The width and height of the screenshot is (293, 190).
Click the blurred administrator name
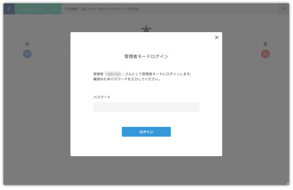click(114, 74)
